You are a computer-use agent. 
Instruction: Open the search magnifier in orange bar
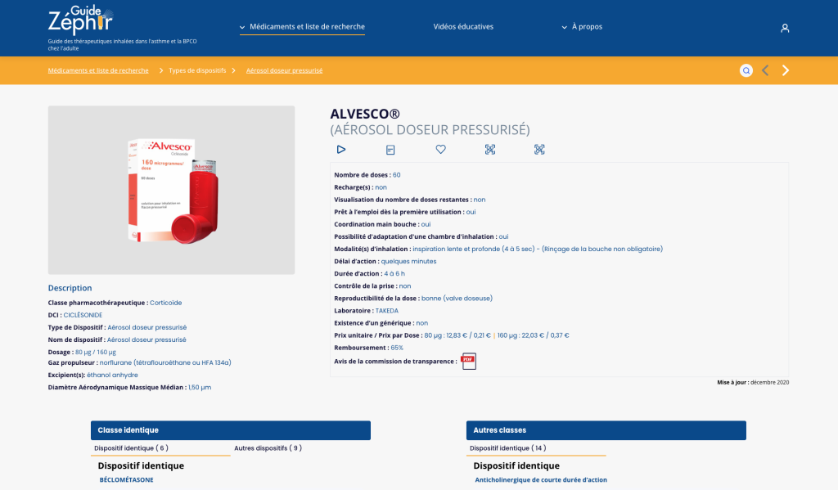[746, 70]
